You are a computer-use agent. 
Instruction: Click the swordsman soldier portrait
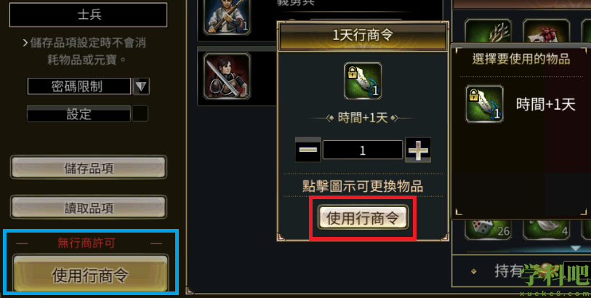click(227, 76)
